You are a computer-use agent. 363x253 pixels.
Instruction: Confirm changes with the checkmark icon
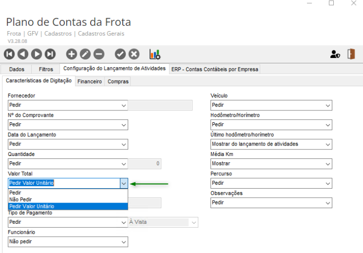(120, 54)
